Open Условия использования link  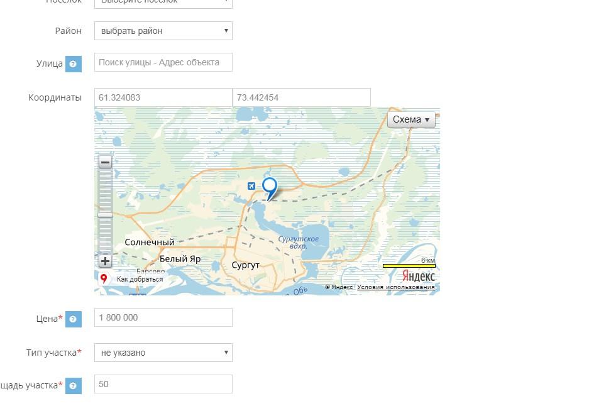coord(396,287)
